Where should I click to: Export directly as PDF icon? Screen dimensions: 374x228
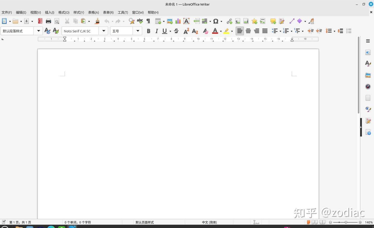point(40,21)
